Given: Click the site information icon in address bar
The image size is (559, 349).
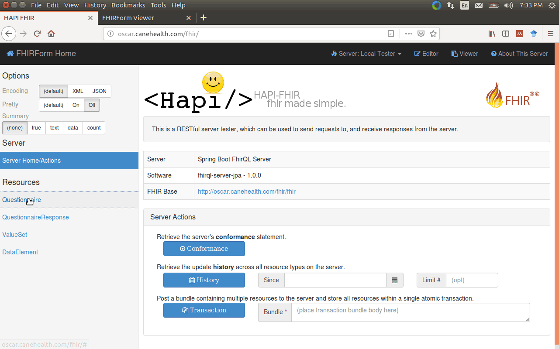Looking at the screenshot, I should [110, 34].
